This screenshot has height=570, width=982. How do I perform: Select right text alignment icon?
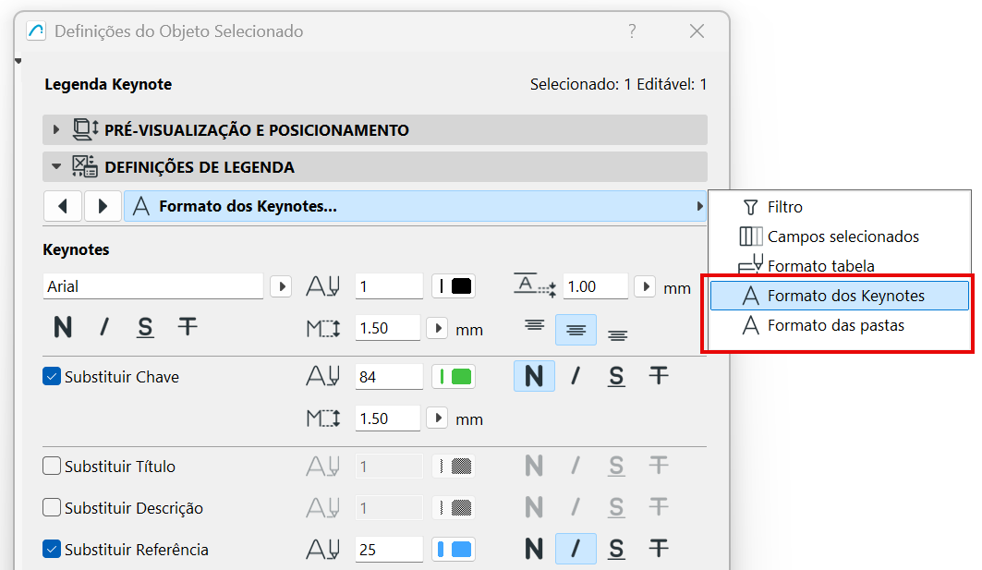(x=618, y=334)
